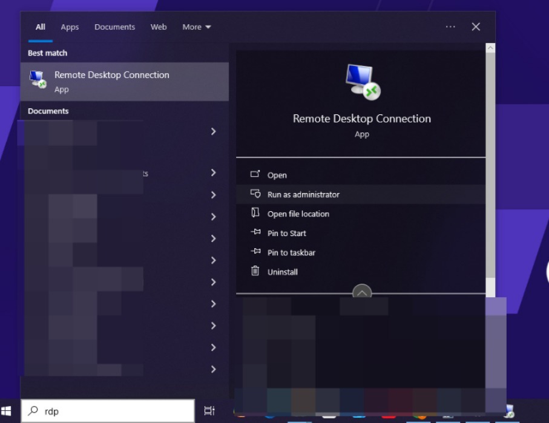Close the search panel with X
The width and height of the screenshot is (549, 423).
[476, 27]
